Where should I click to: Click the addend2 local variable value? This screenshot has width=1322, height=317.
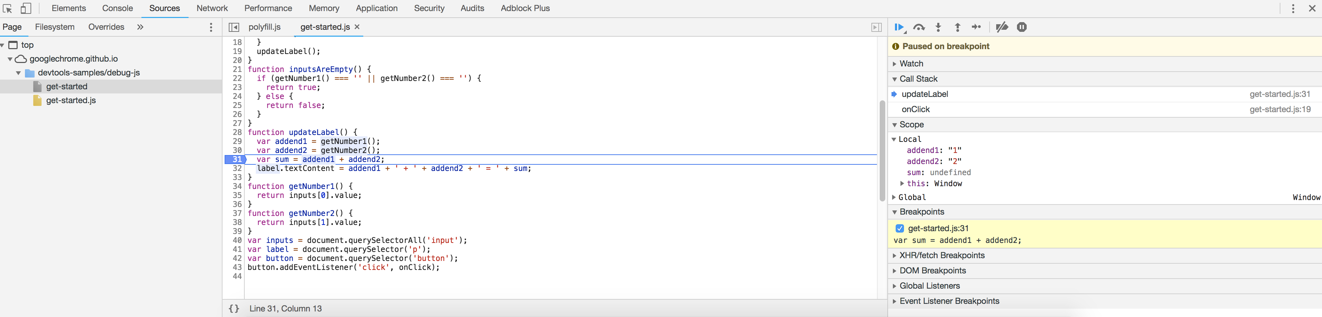point(955,161)
